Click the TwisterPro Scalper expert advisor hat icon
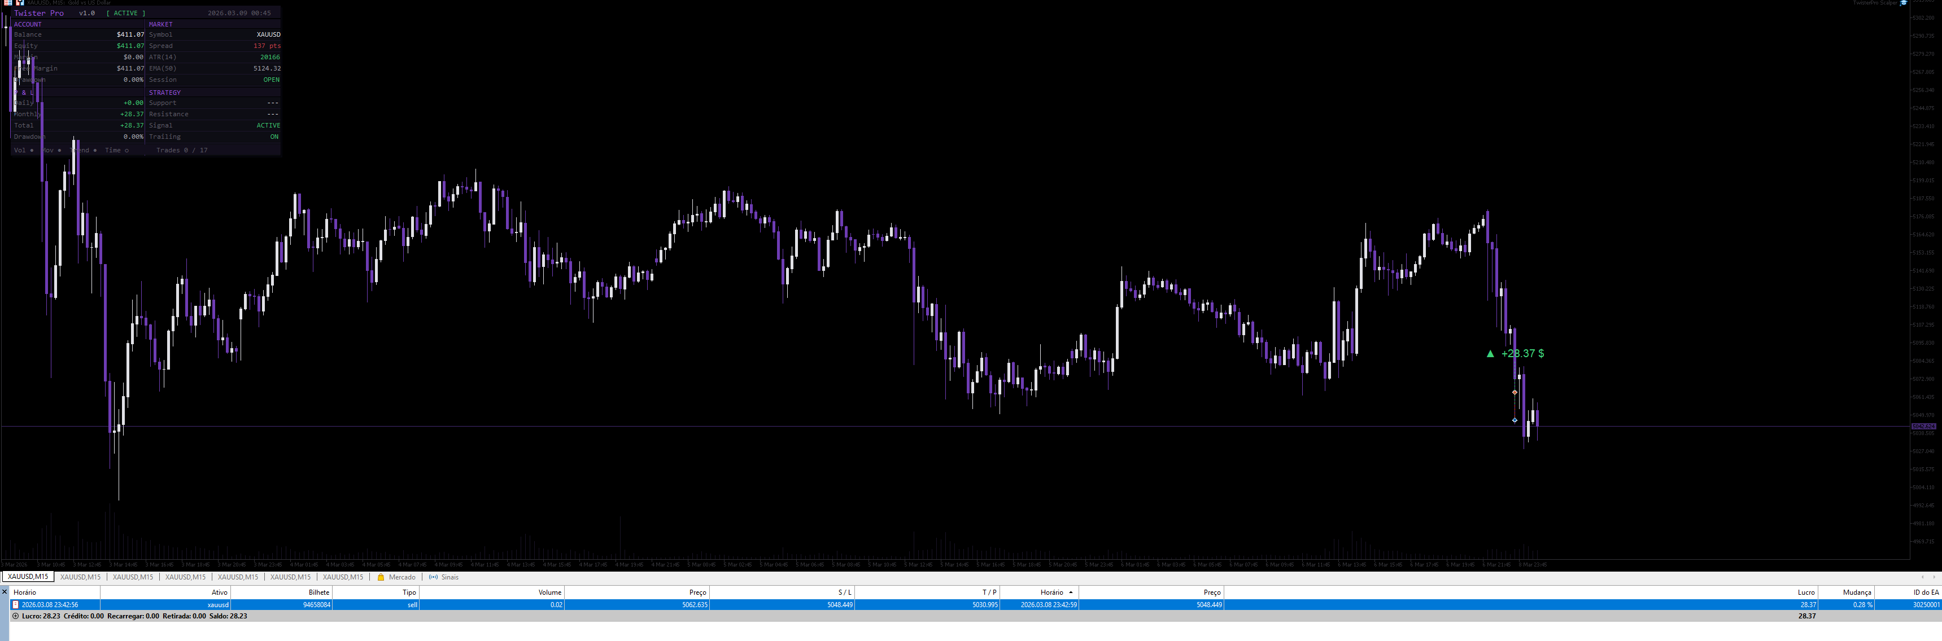Viewport: 1942px width, 641px height. [x=1904, y=3]
